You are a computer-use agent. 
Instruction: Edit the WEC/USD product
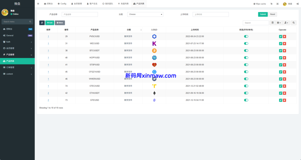click(x=280, y=44)
